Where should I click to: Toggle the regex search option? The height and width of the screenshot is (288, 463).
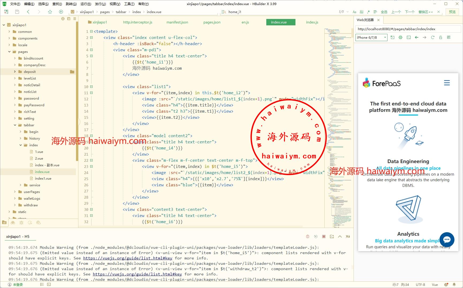pos(368,12)
